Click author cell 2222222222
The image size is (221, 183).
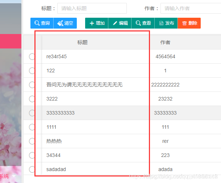point(165,85)
